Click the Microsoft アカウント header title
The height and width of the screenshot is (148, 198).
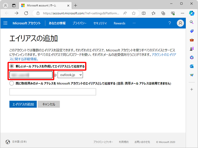pos(27,23)
